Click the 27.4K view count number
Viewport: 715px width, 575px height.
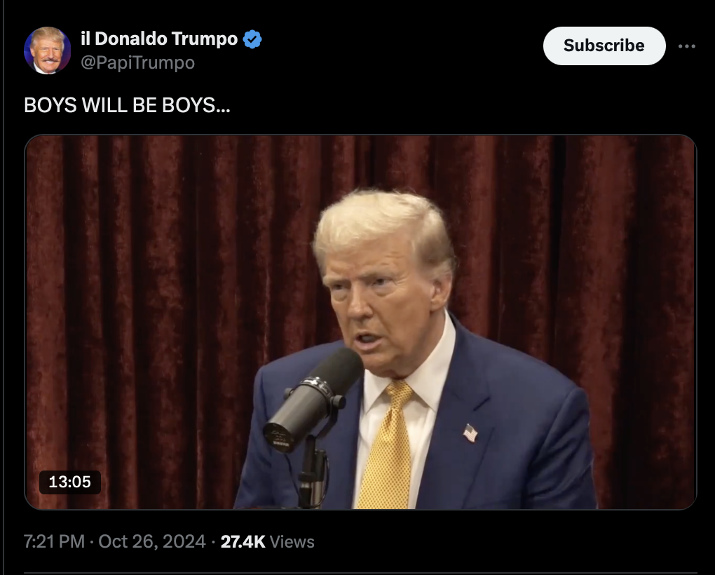(x=243, y=542)
